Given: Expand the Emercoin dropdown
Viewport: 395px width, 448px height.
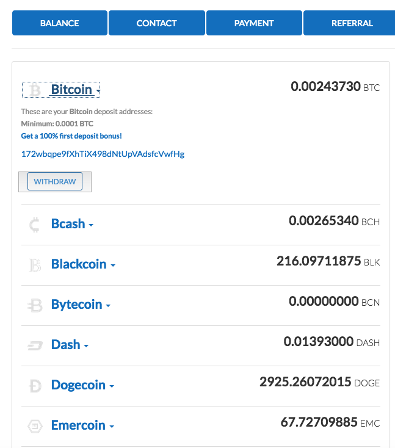Looking at the screenshot, I should pos(82,425).
